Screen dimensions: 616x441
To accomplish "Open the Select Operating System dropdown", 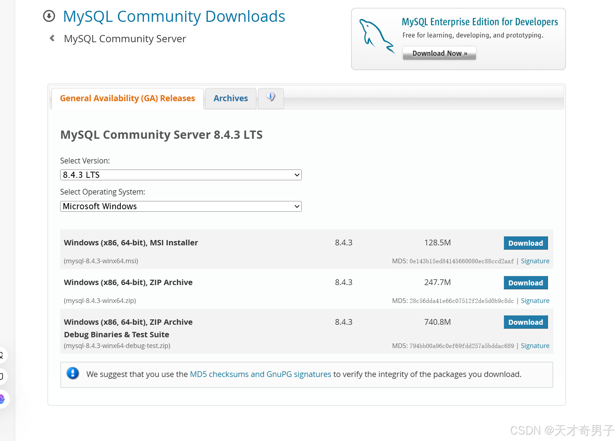I will pos(181,206).
